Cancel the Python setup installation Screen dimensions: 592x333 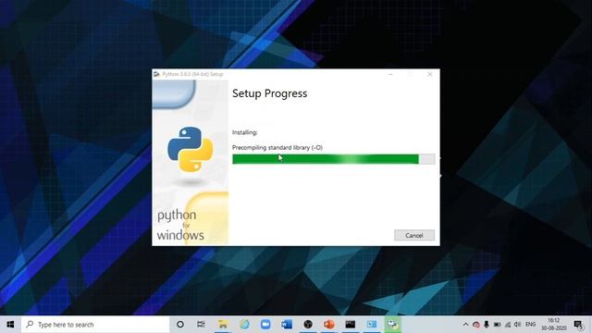[414, 235]
